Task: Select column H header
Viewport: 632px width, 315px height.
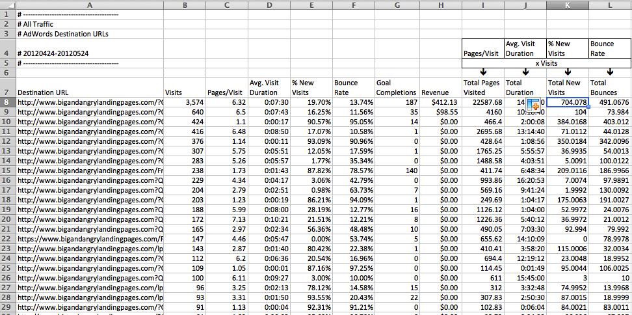Action: [x=440, y=5]
